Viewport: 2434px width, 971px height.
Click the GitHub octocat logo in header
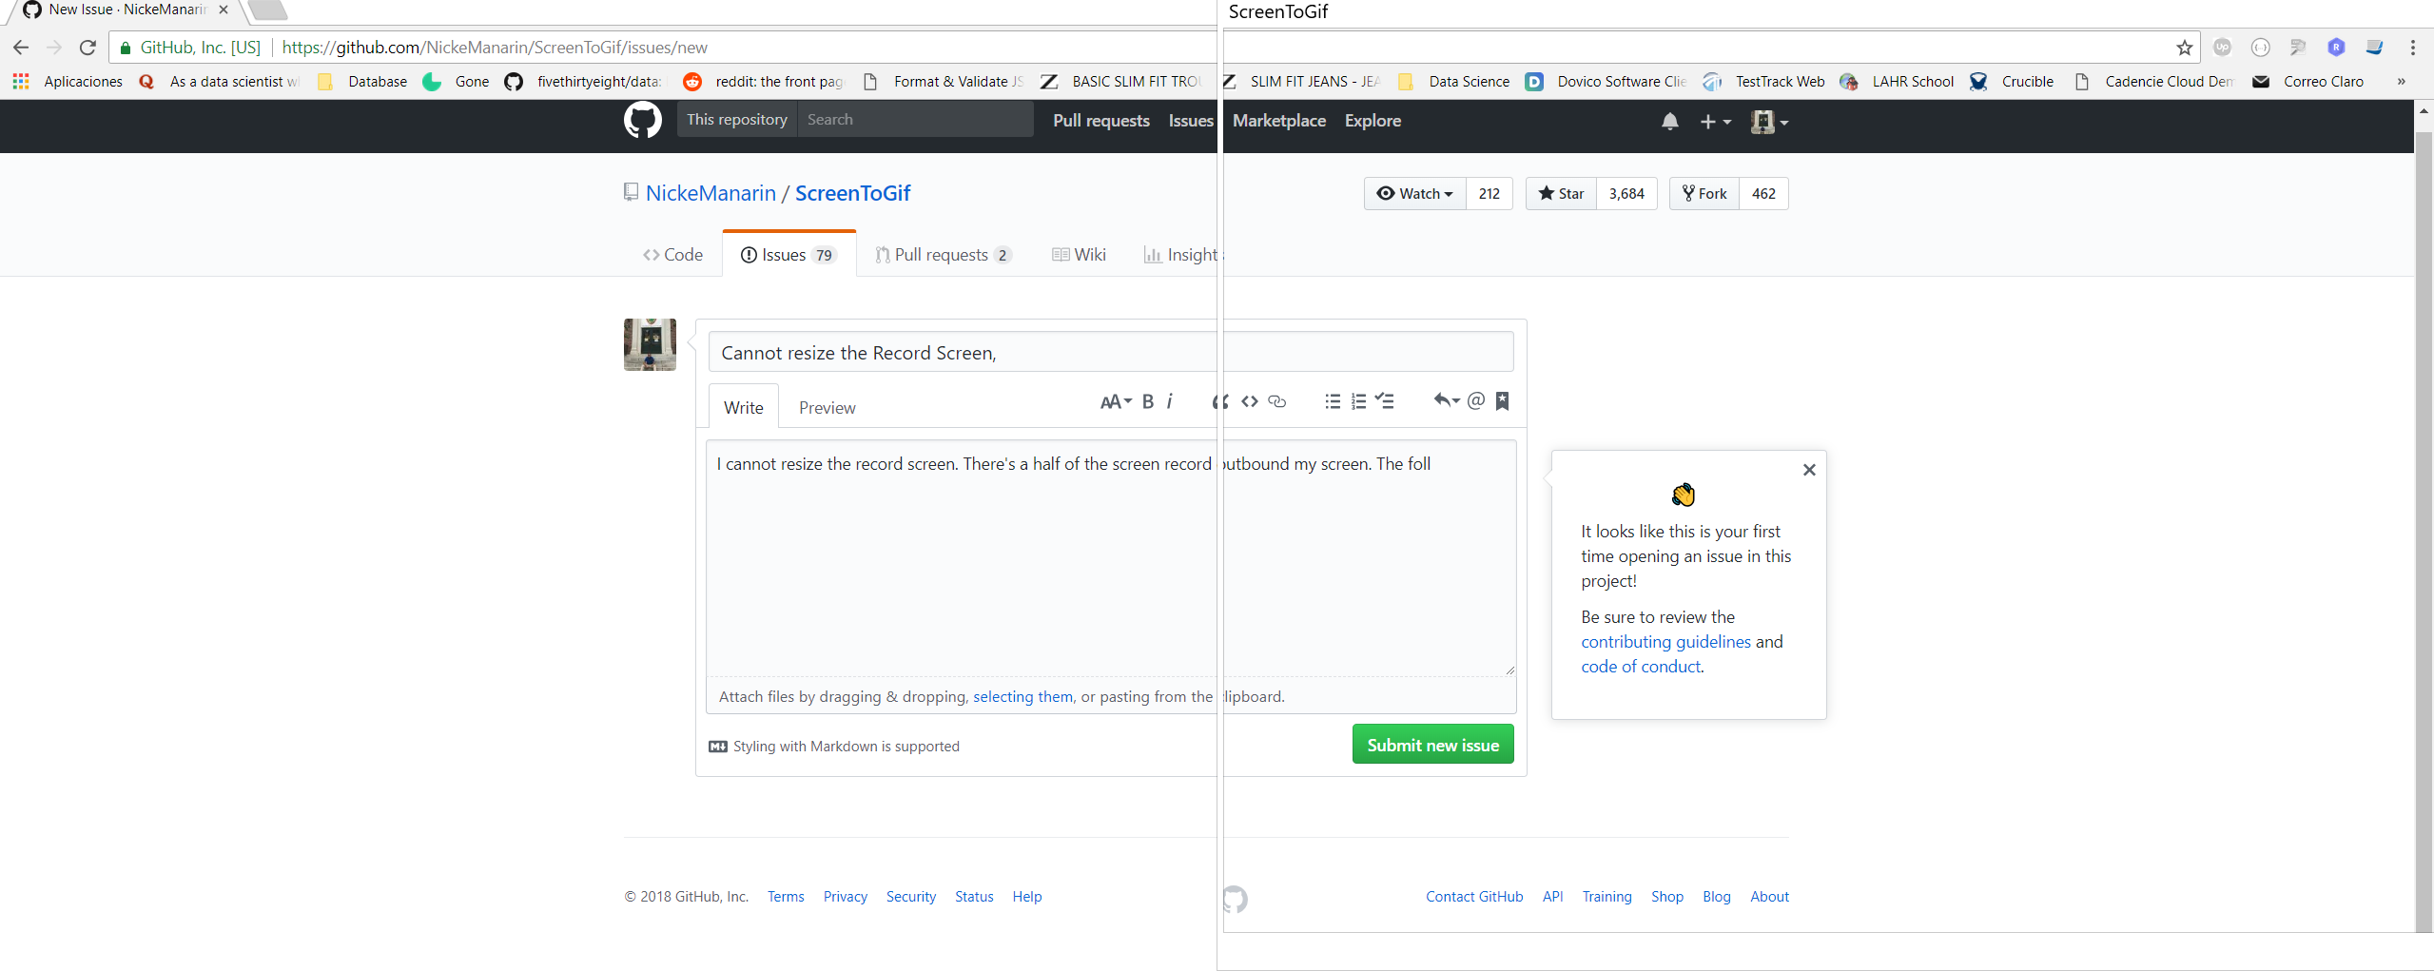click(x=642, y=121)
